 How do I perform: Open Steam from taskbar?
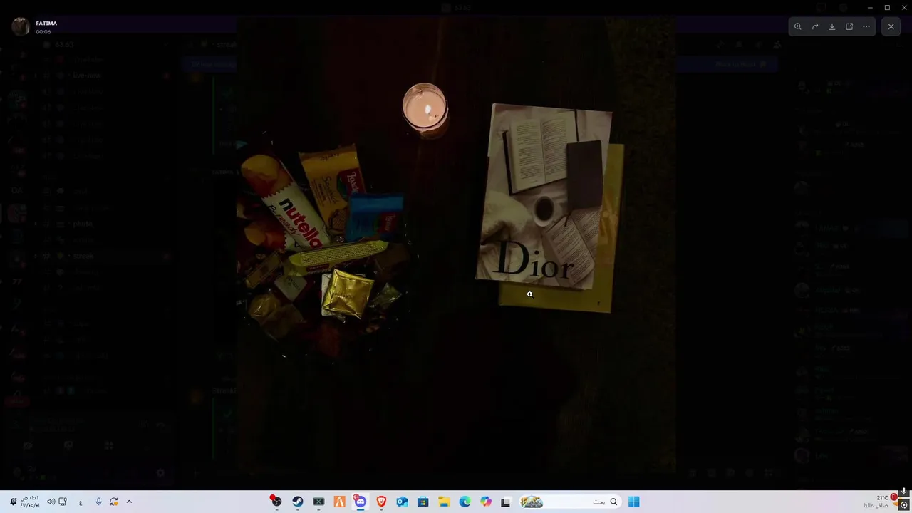coord(297,502)
